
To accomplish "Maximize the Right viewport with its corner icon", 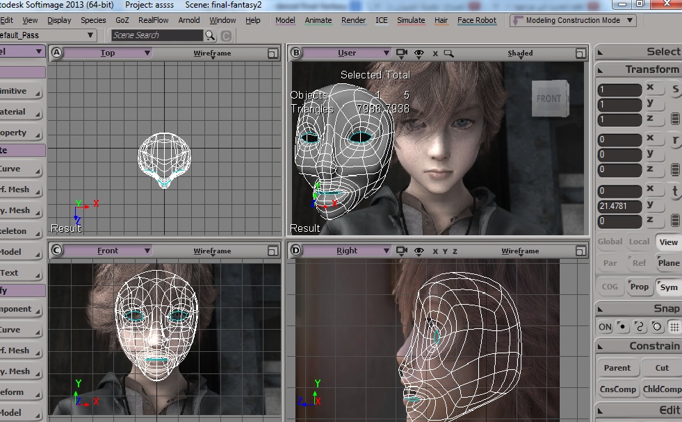I will point(580,251).
